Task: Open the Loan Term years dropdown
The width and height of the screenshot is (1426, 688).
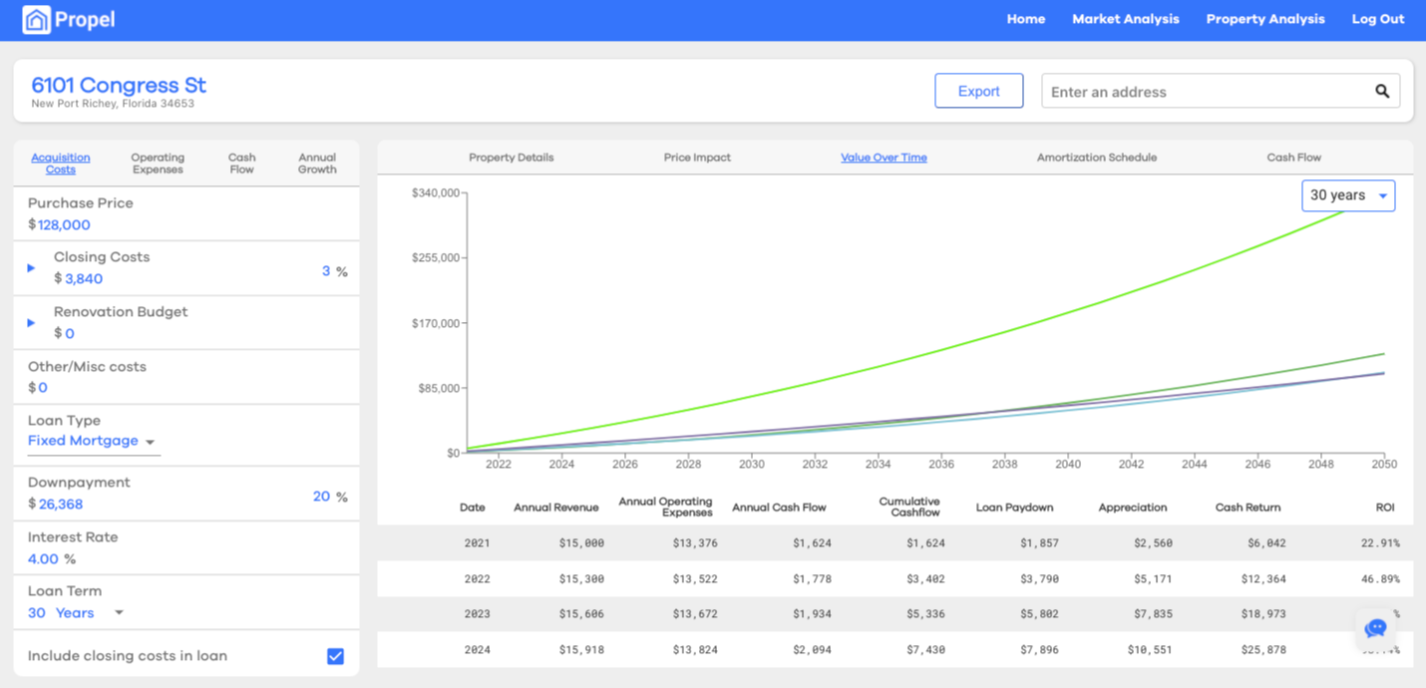Action: point(77,613)
